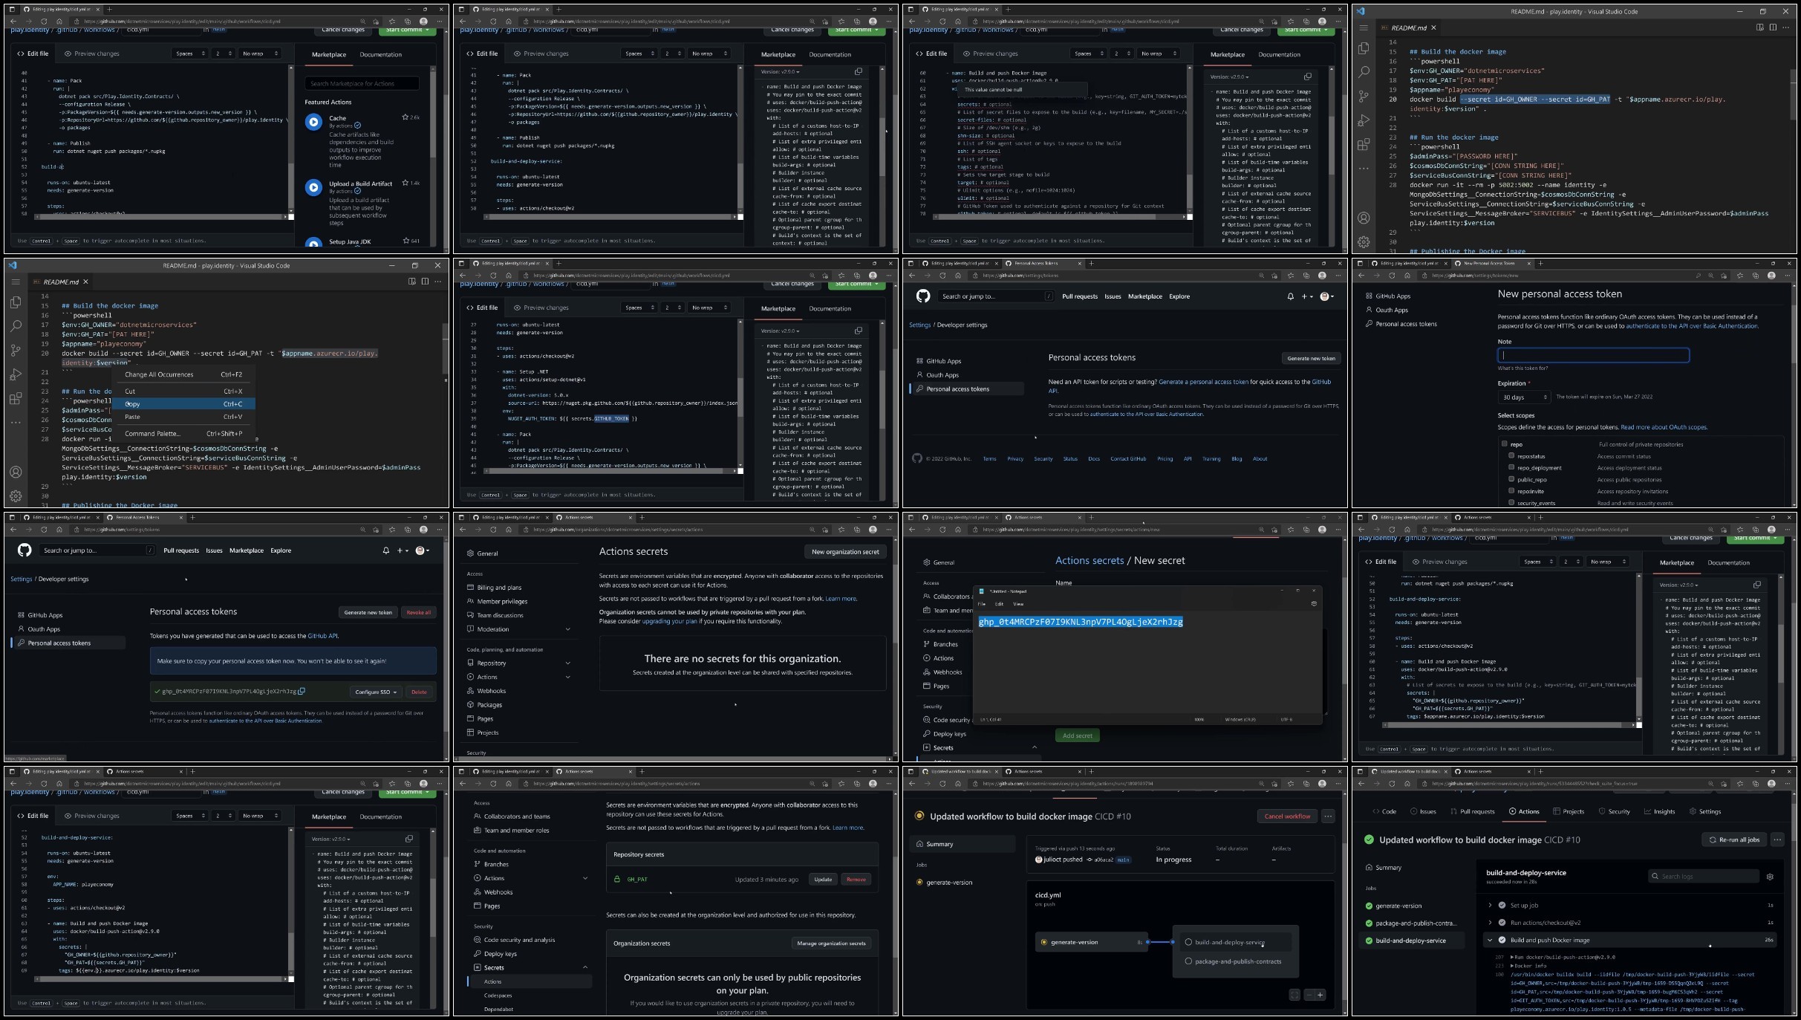1801x1020 pixels.
Task: Click the Revoke all tokens button
Action: tap(419, 613)
